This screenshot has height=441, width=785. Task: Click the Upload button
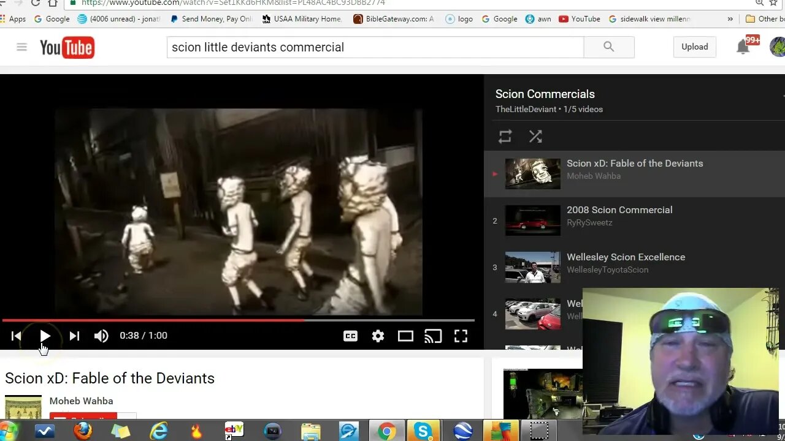point(694,47)
